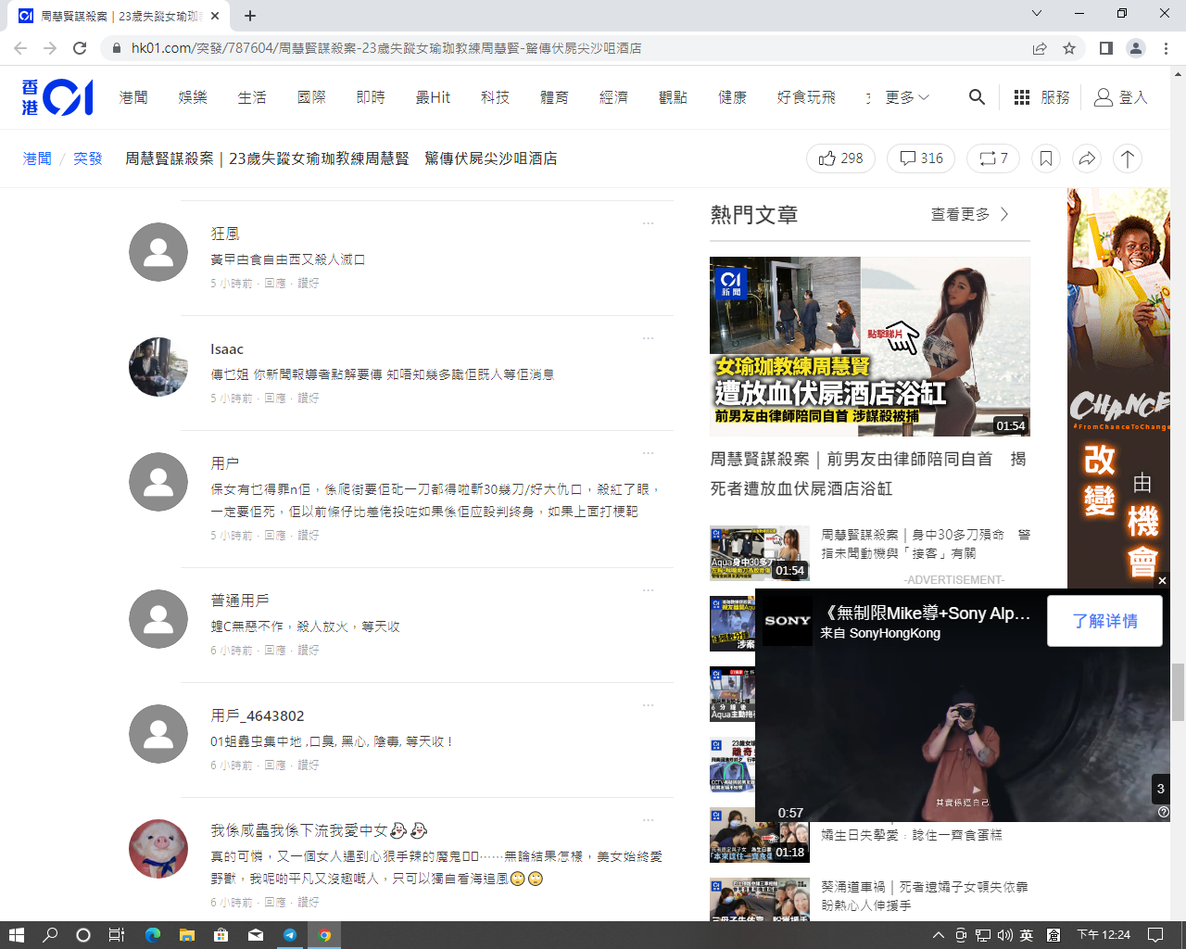Click Isaac's profile avatar
The height and width of the screenshot is (949, 1186).
[158, 367]
